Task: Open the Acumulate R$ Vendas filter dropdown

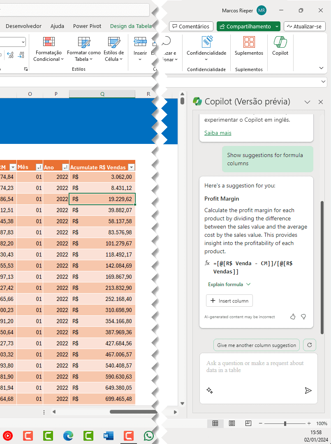Action: tap(131, 166)
